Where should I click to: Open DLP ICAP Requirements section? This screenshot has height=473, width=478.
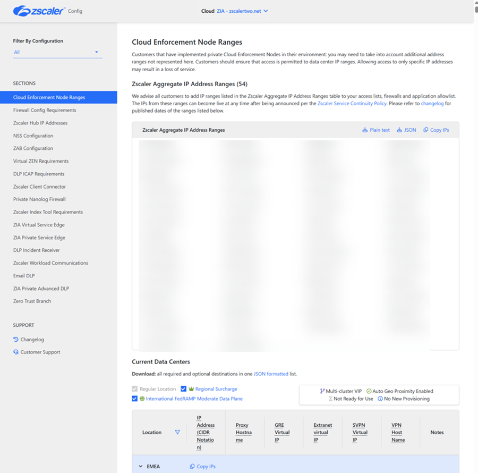(39, 174)
